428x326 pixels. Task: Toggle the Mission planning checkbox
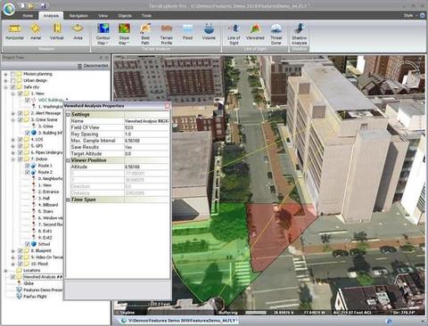pos(12,74)
